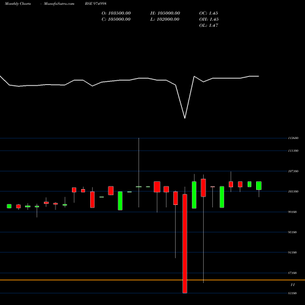This screenshot has width=305, height=305.
Task: Click the 'Monthly Charts' title text
Action: (x=18, y=4)
